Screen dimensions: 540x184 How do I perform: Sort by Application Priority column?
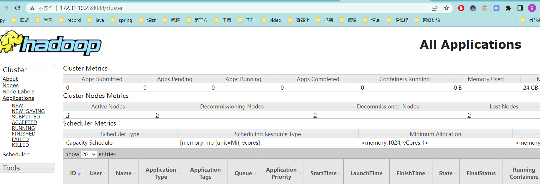point(281,173)
